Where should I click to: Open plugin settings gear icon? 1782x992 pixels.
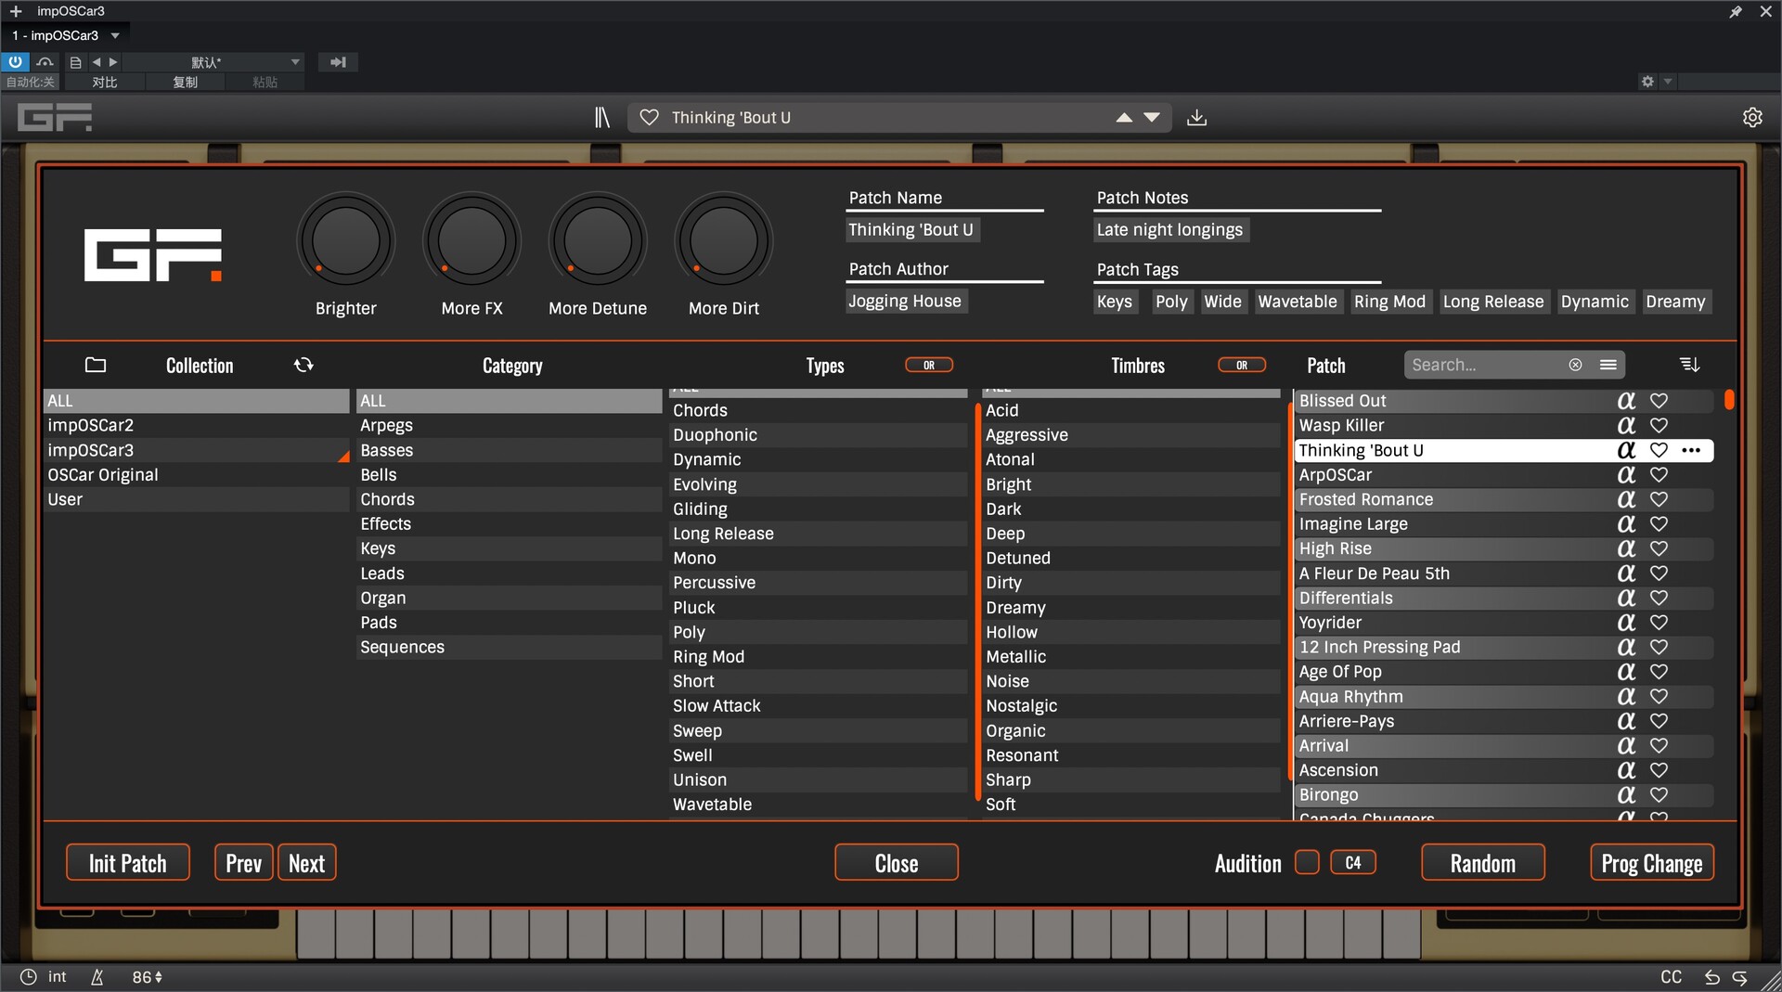coord(1751,118)
